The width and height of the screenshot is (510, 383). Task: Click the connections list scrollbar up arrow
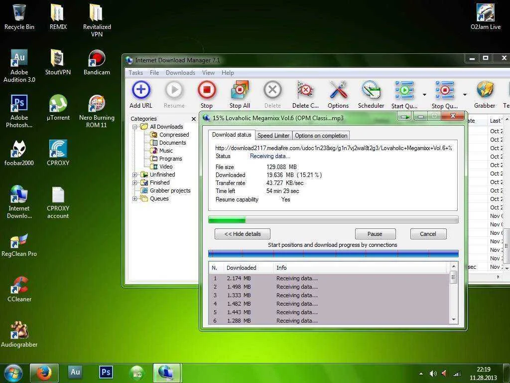454,267
